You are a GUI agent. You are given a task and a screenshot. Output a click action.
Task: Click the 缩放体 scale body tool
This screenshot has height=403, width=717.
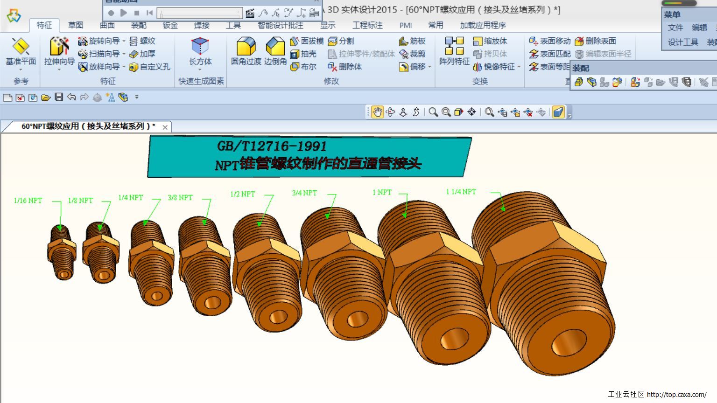[490, 41]
